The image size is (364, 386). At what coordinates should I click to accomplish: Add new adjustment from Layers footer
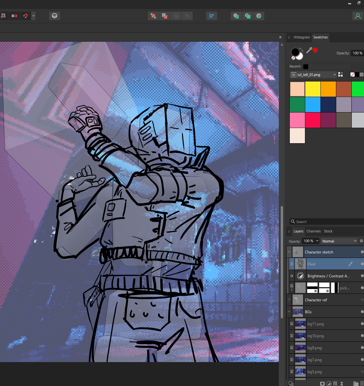329,383
